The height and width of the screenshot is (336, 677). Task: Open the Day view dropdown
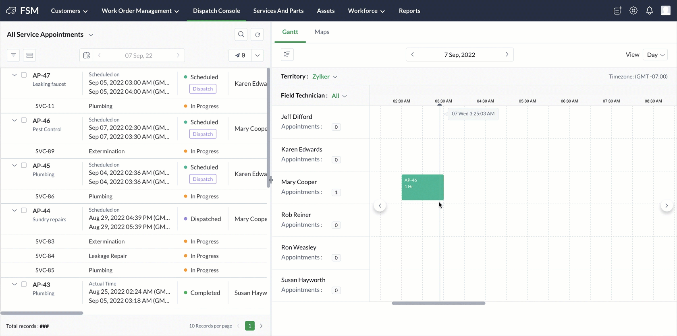point(656,55)
